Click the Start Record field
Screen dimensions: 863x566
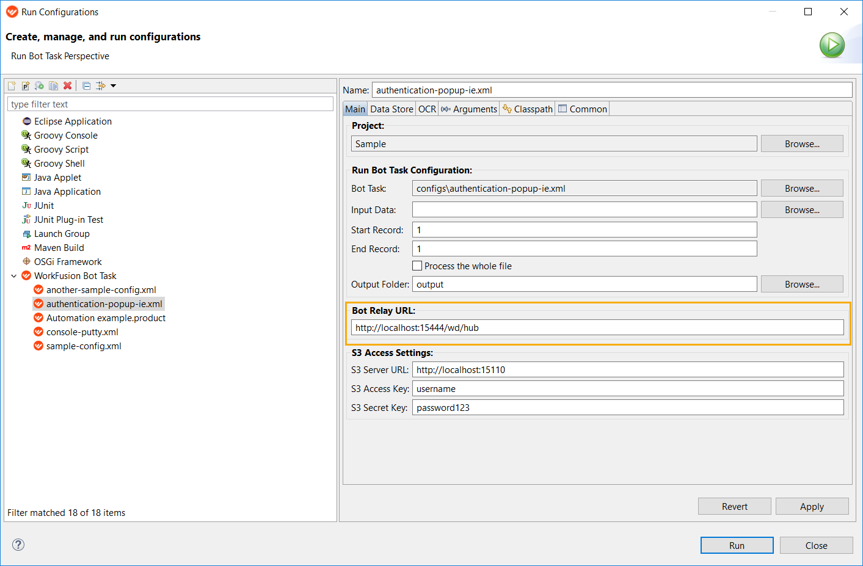(584, 230)
